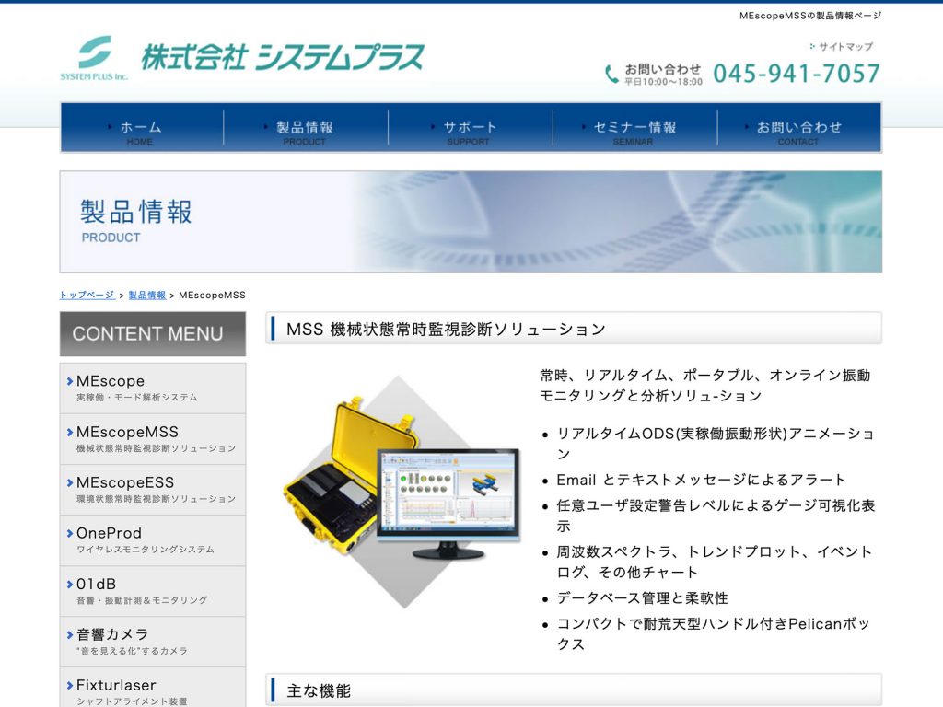Click 平日10:00〜18:00 hours text
This screenshot has height=707, width=943.
tap(663, 82)
